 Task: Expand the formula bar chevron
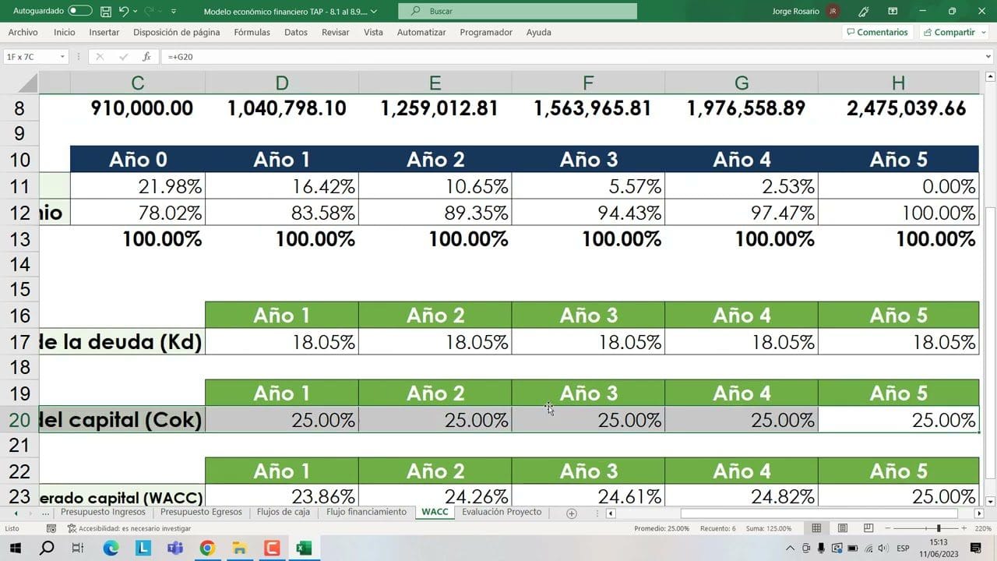click(988, 57)
